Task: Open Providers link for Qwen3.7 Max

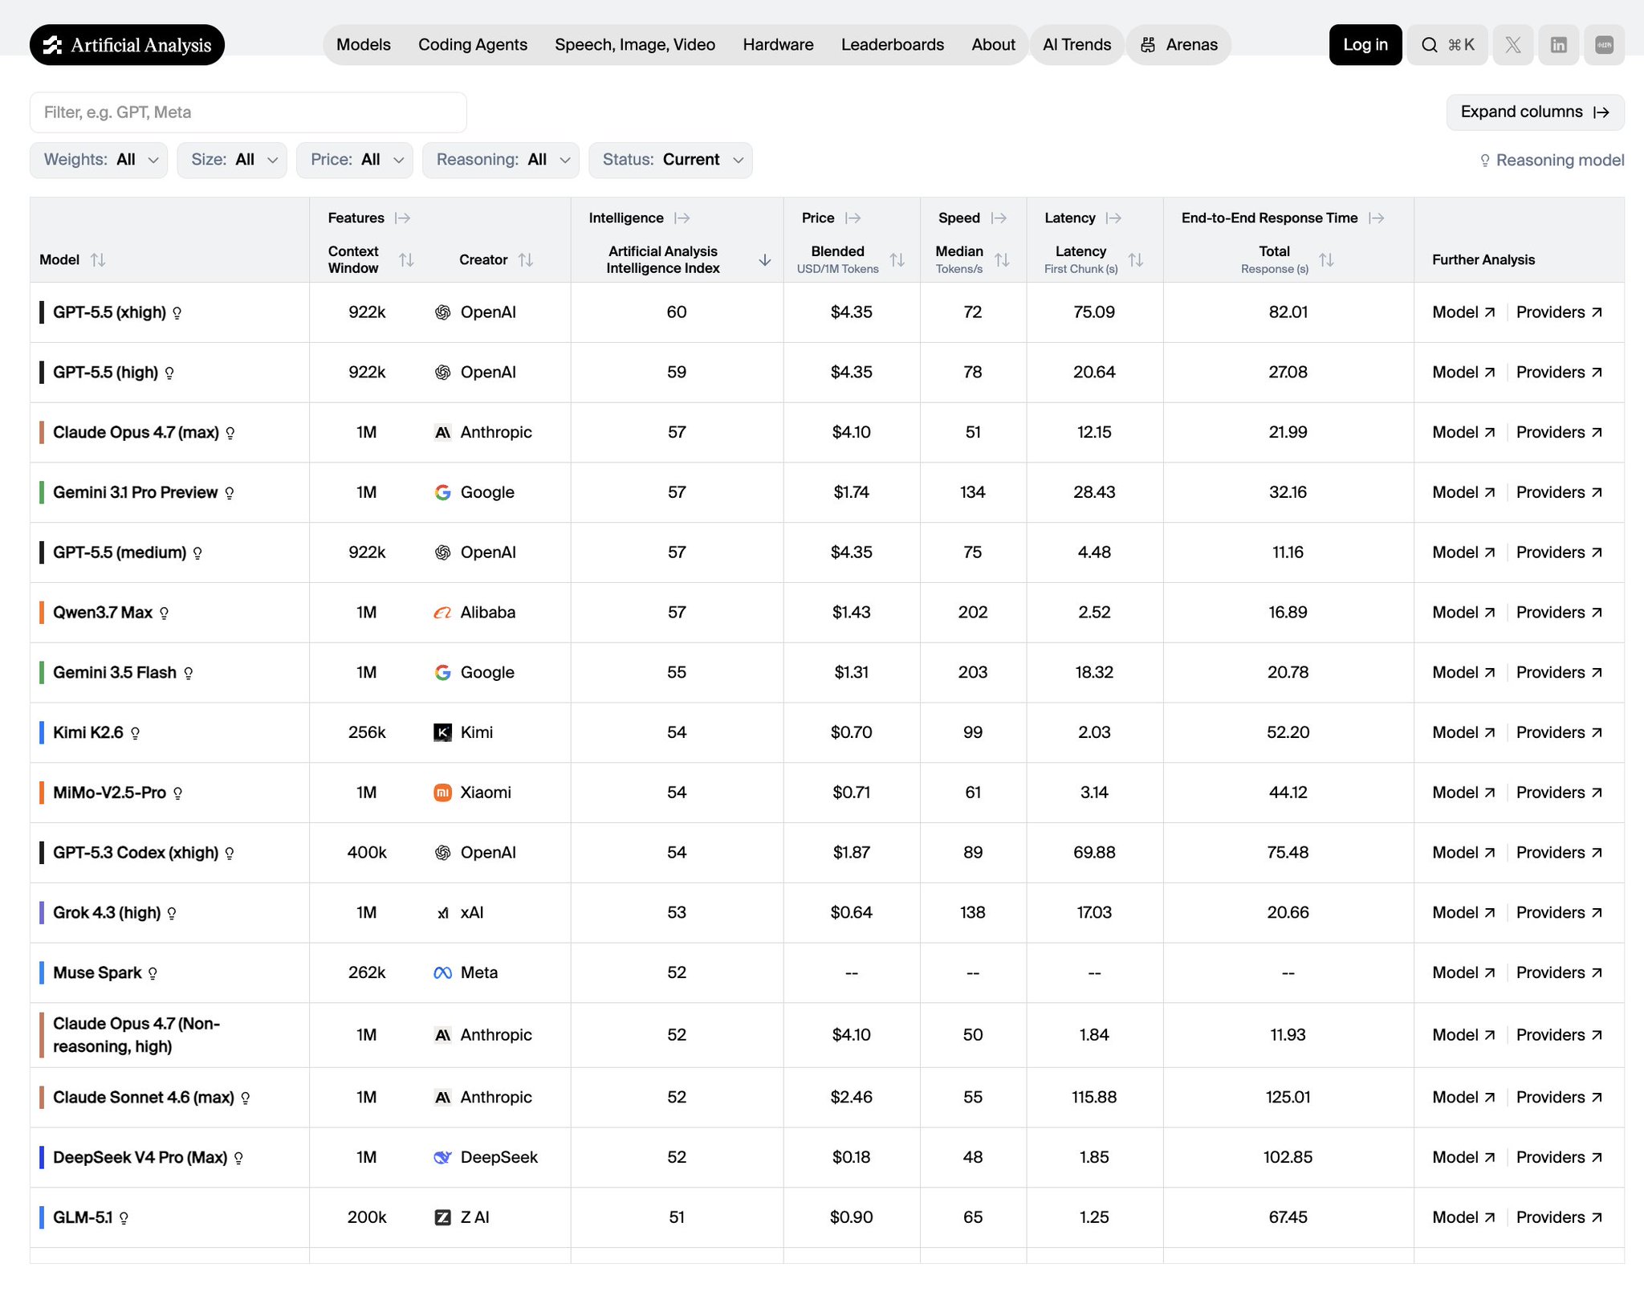Action: click(x=1559, y=613)
